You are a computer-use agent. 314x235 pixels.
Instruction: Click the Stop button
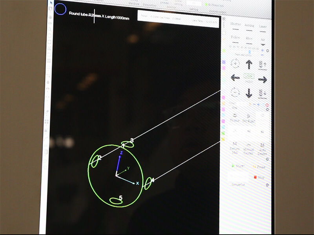(x=259, y=177)
